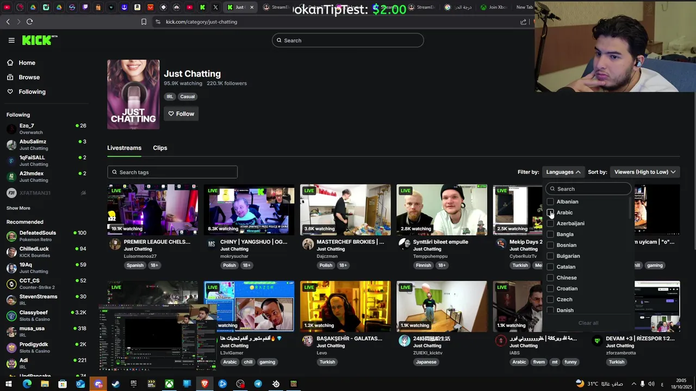Viewport: 696px width, 391px height.
Task: Click Show More under Following
Action: (18, 208)
